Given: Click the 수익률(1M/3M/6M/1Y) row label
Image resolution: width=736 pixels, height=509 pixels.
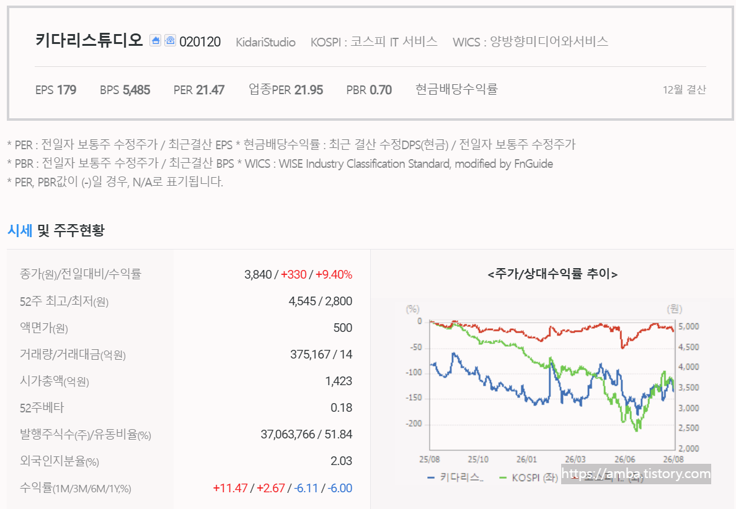Looking at the screenshot, I should point(75,488).
